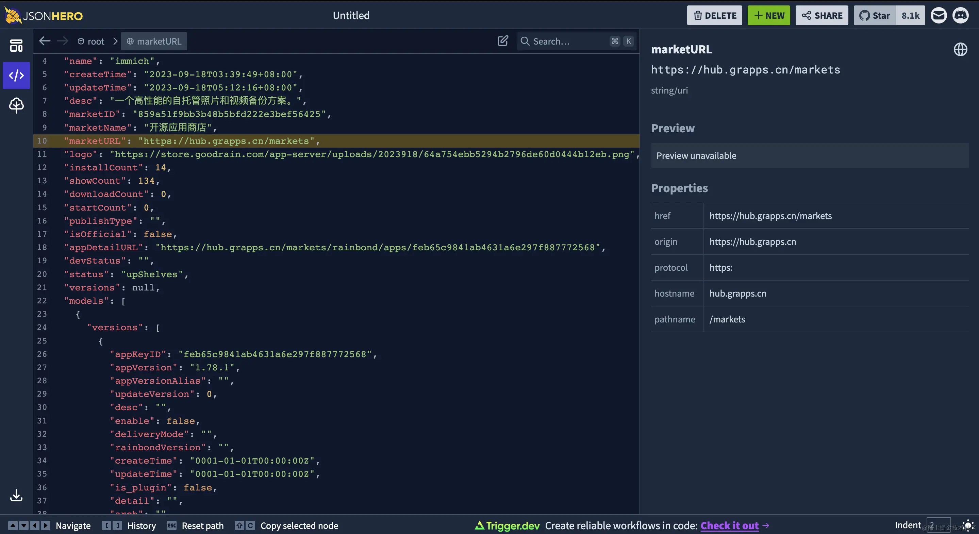This screenshot has width=979, height=534.
Task: Select the isOfficial false line
Action: click(x=336, y=234)
